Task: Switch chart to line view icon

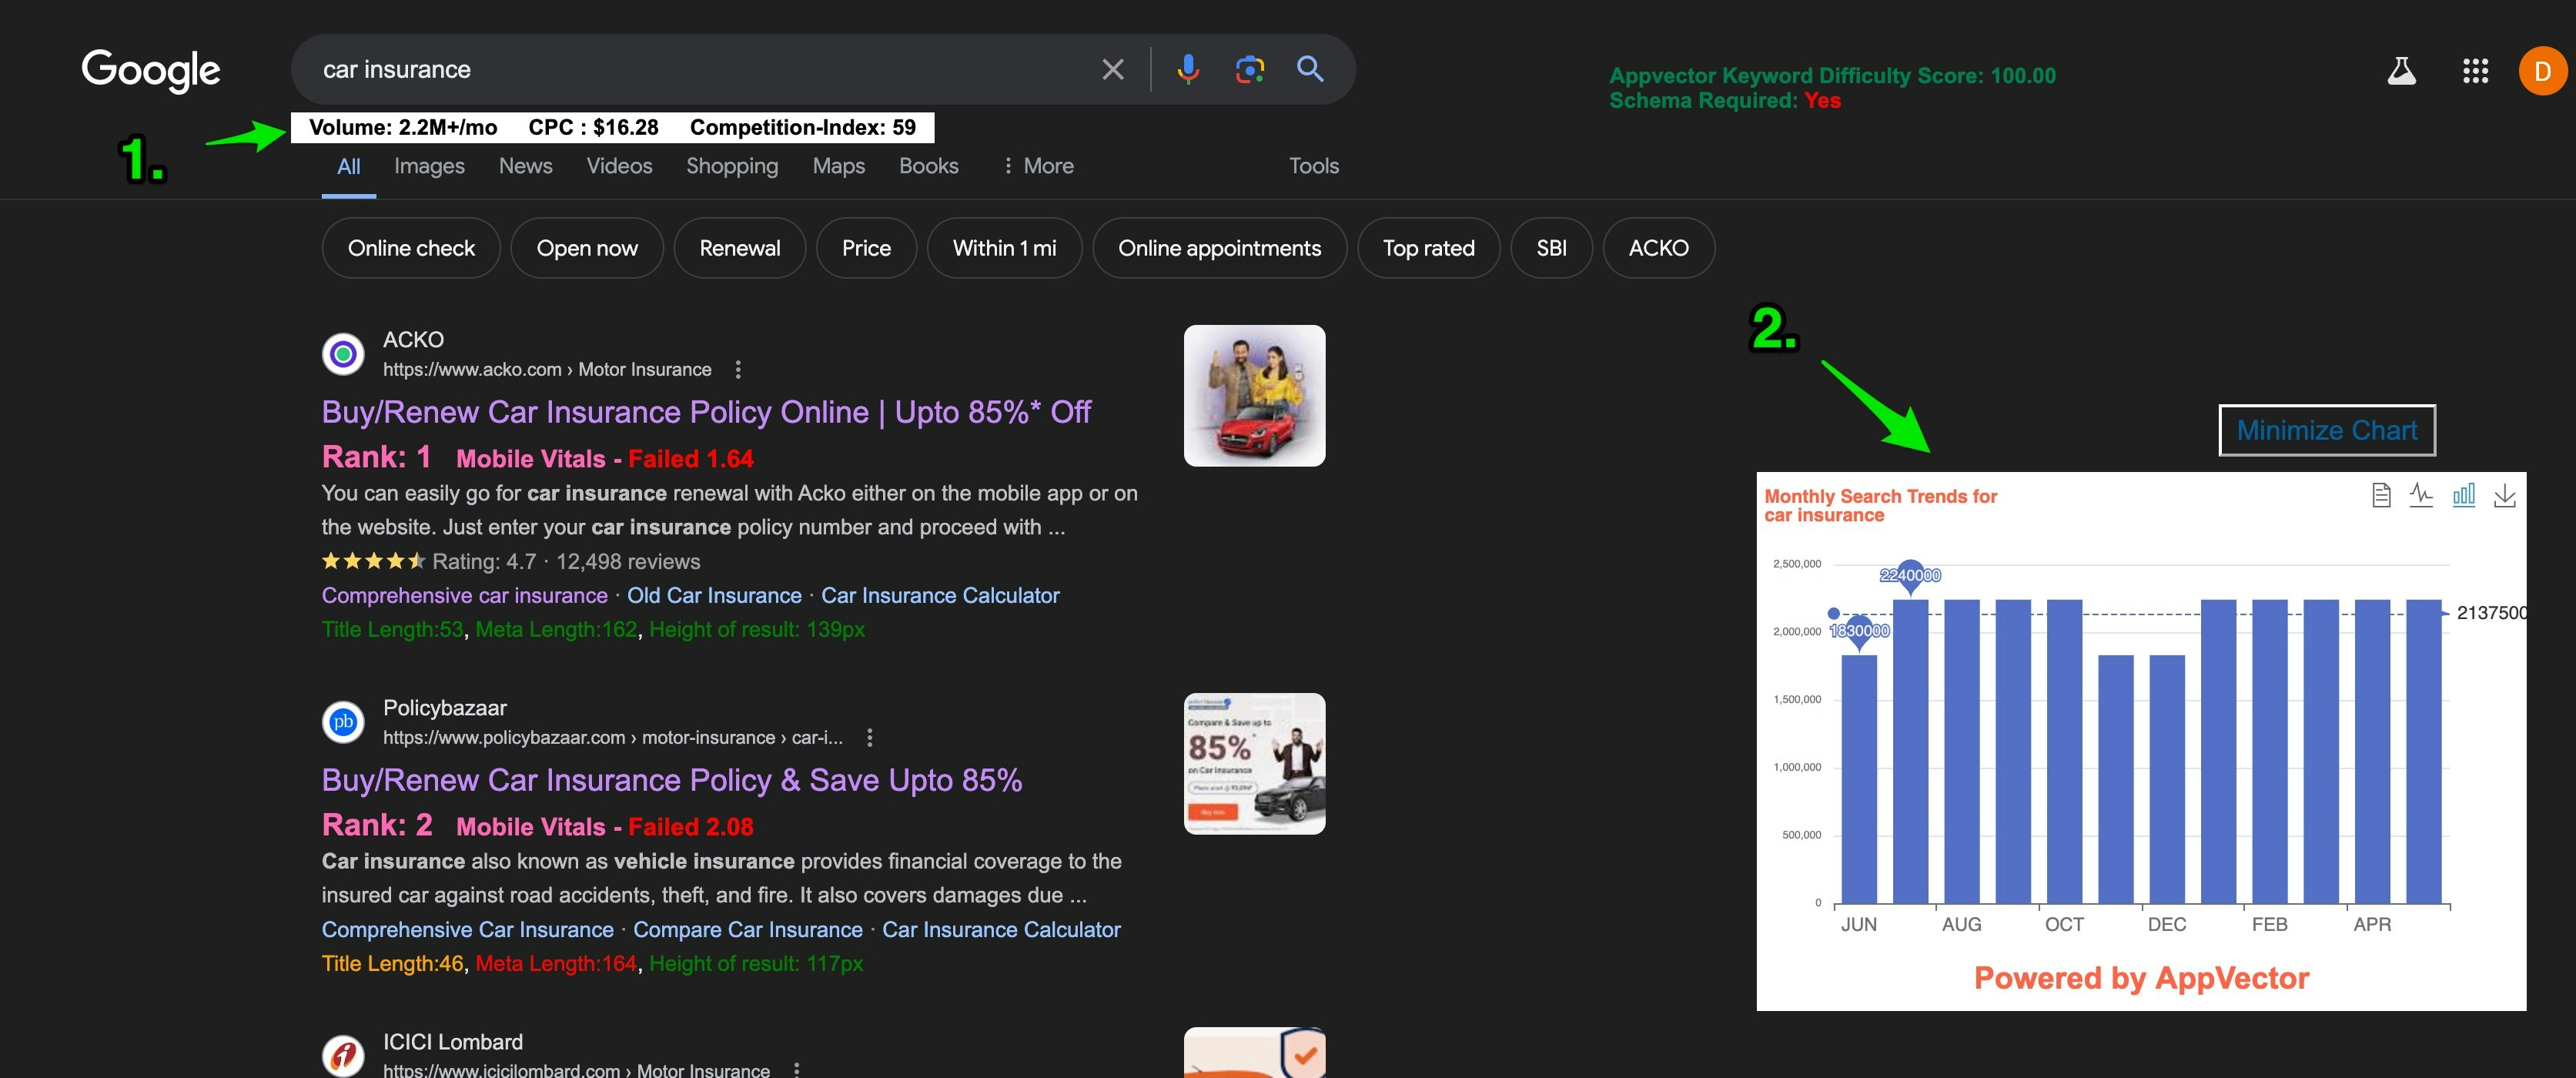Action: point(2421,495)
